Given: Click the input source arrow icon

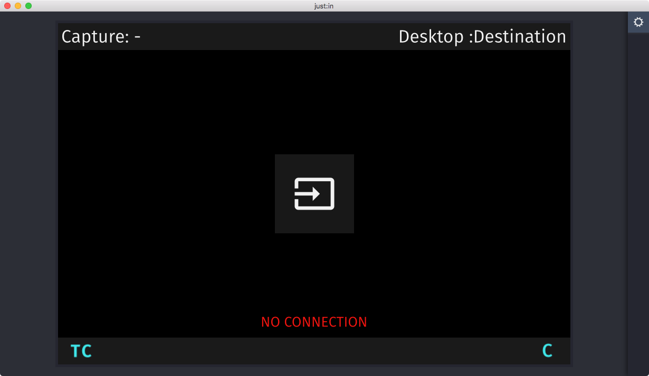Looking at the screenshot, I should tap(314, 194).
